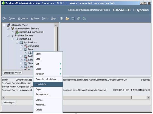153x114 pixels.
Task: Collapse the Essbase Servers node
Action: (x=8, y=35)
